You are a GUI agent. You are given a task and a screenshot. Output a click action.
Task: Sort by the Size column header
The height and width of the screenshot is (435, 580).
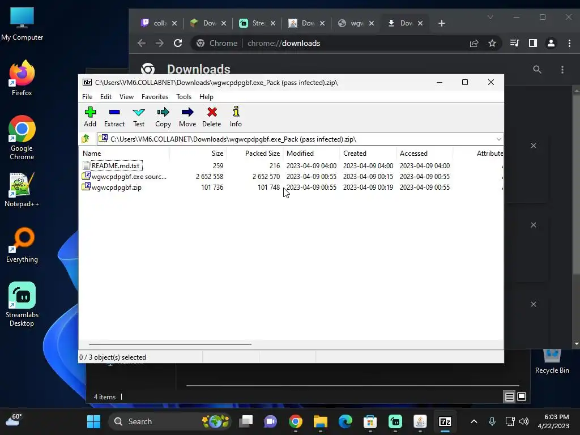tap(198, 153)
